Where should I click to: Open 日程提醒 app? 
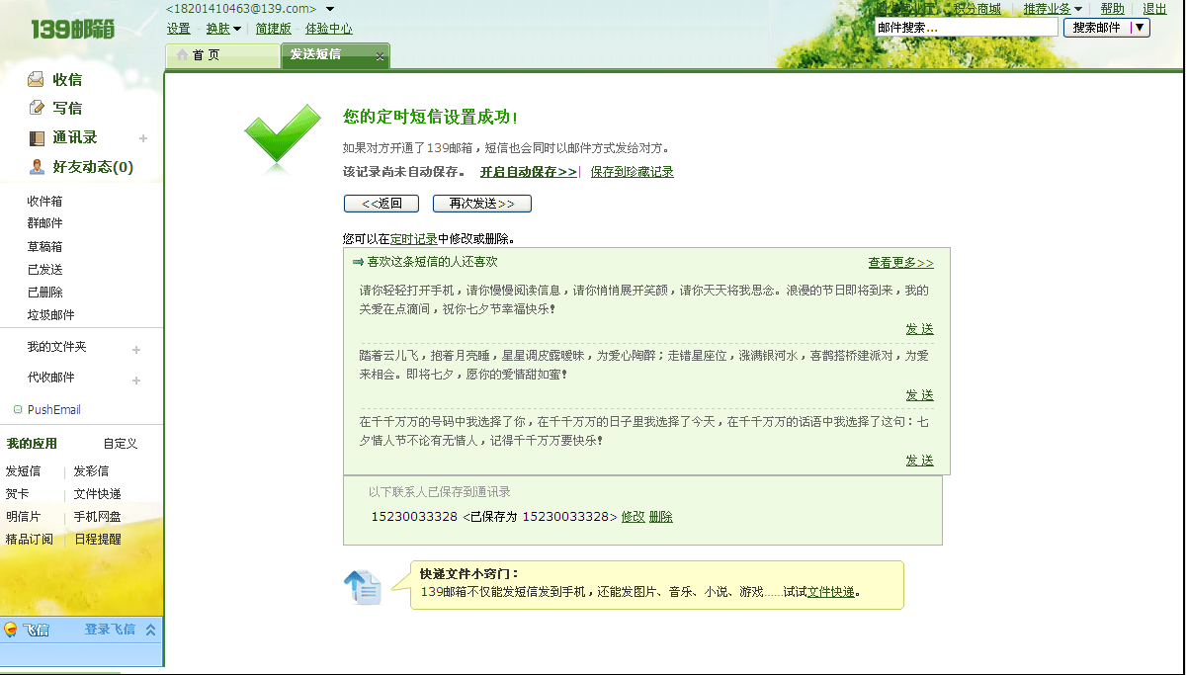98,540
